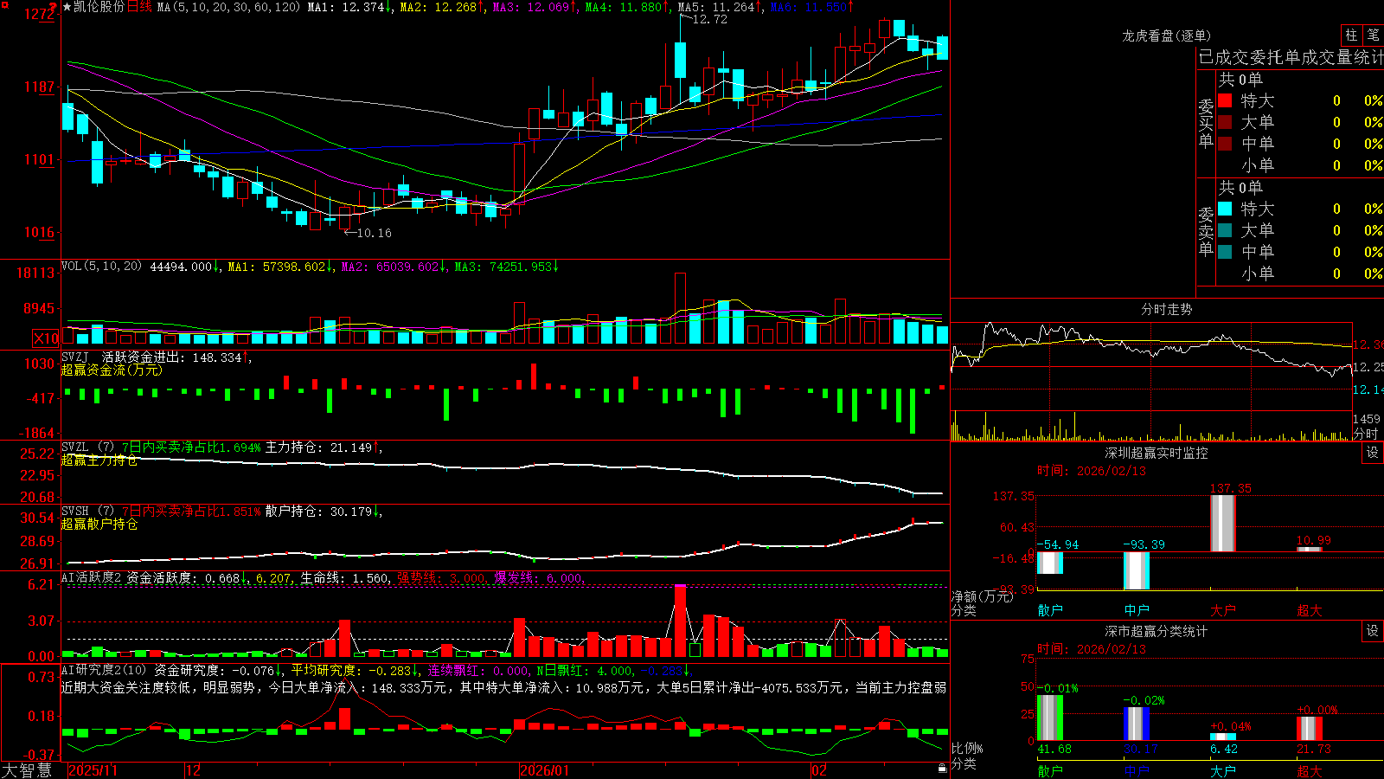Click the small red square icon in top-left corner
The height and width of the screenshot is (779, 1384).
[3, 3]
